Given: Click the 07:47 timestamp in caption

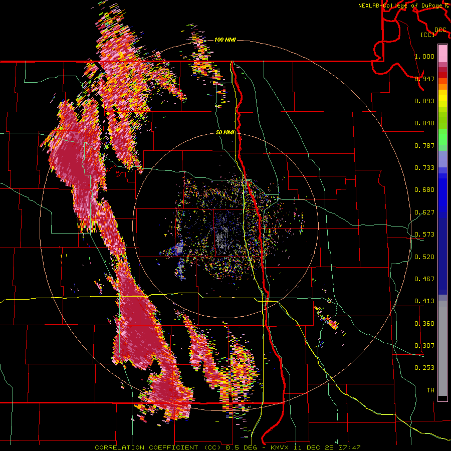Looking at the screenshot, I should coord(350,447).
